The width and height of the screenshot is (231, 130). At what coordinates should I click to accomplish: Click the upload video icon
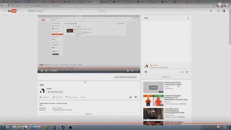click(211, 11)
